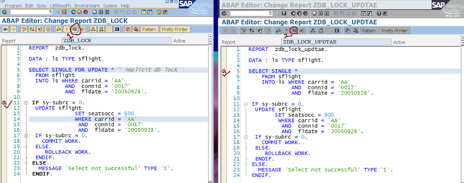Open the Environment menu
Viewport: 464px width, 183px height.
pyautogui.click(x=87, y=6)
